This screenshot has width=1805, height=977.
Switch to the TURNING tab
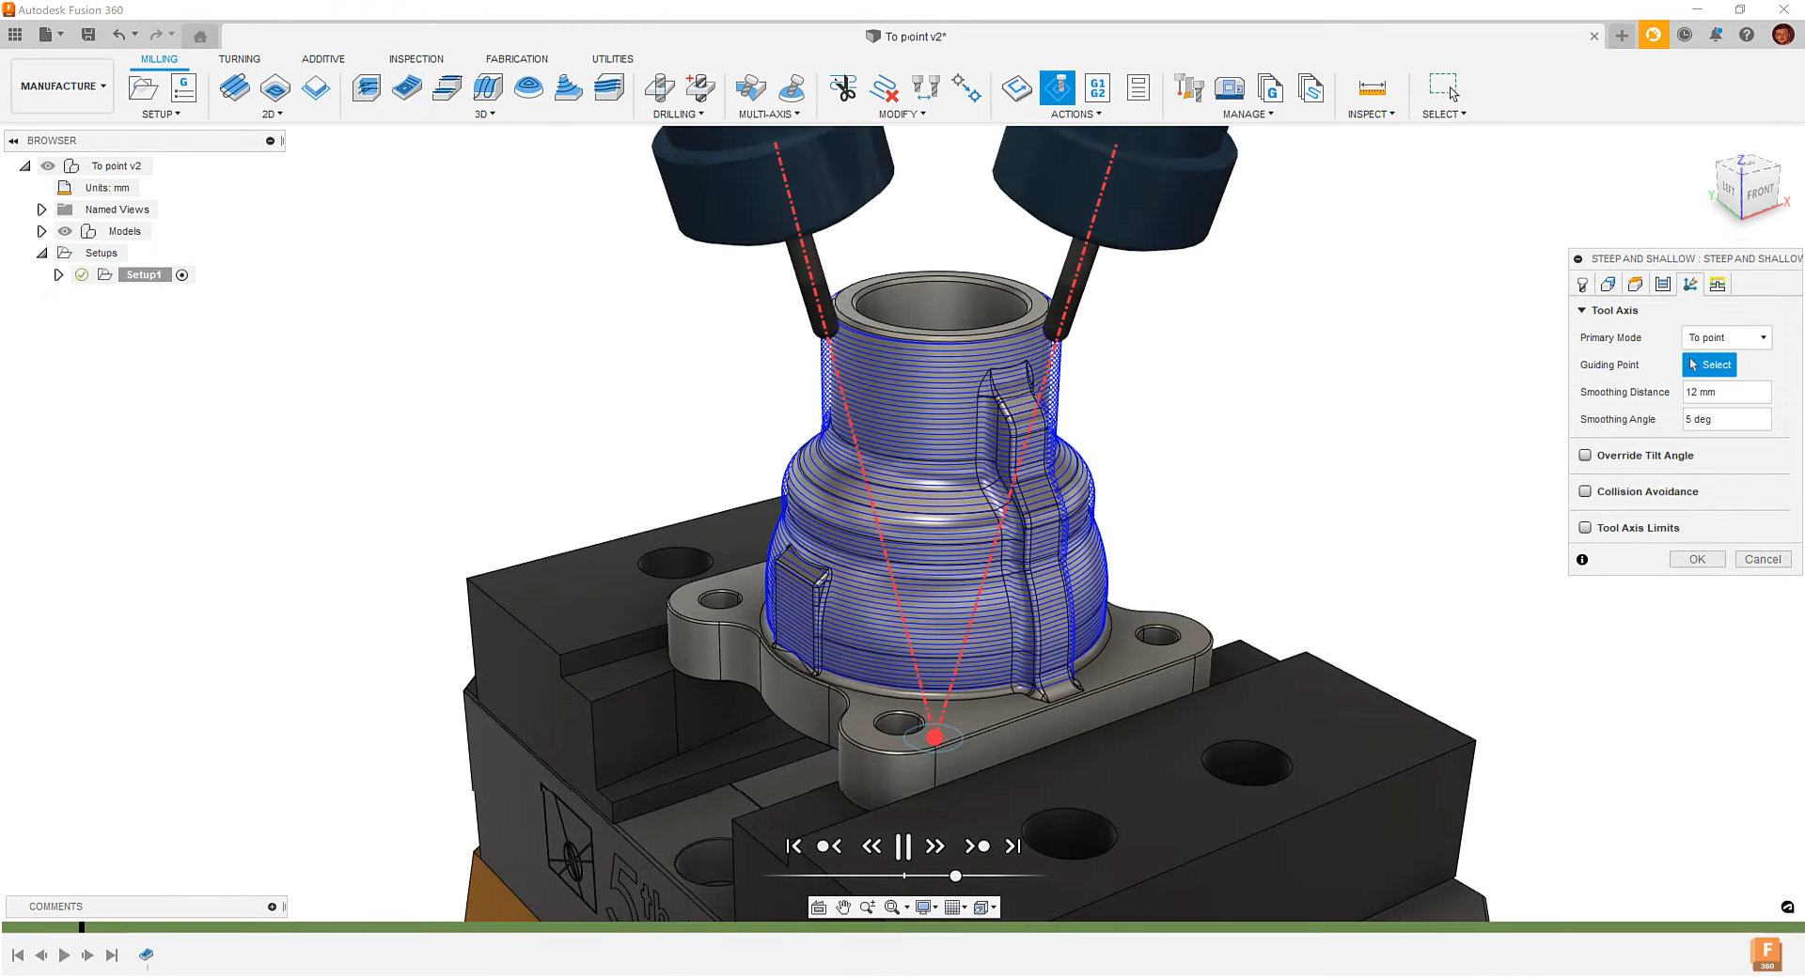pyautogui.click(x=240, y=59)
